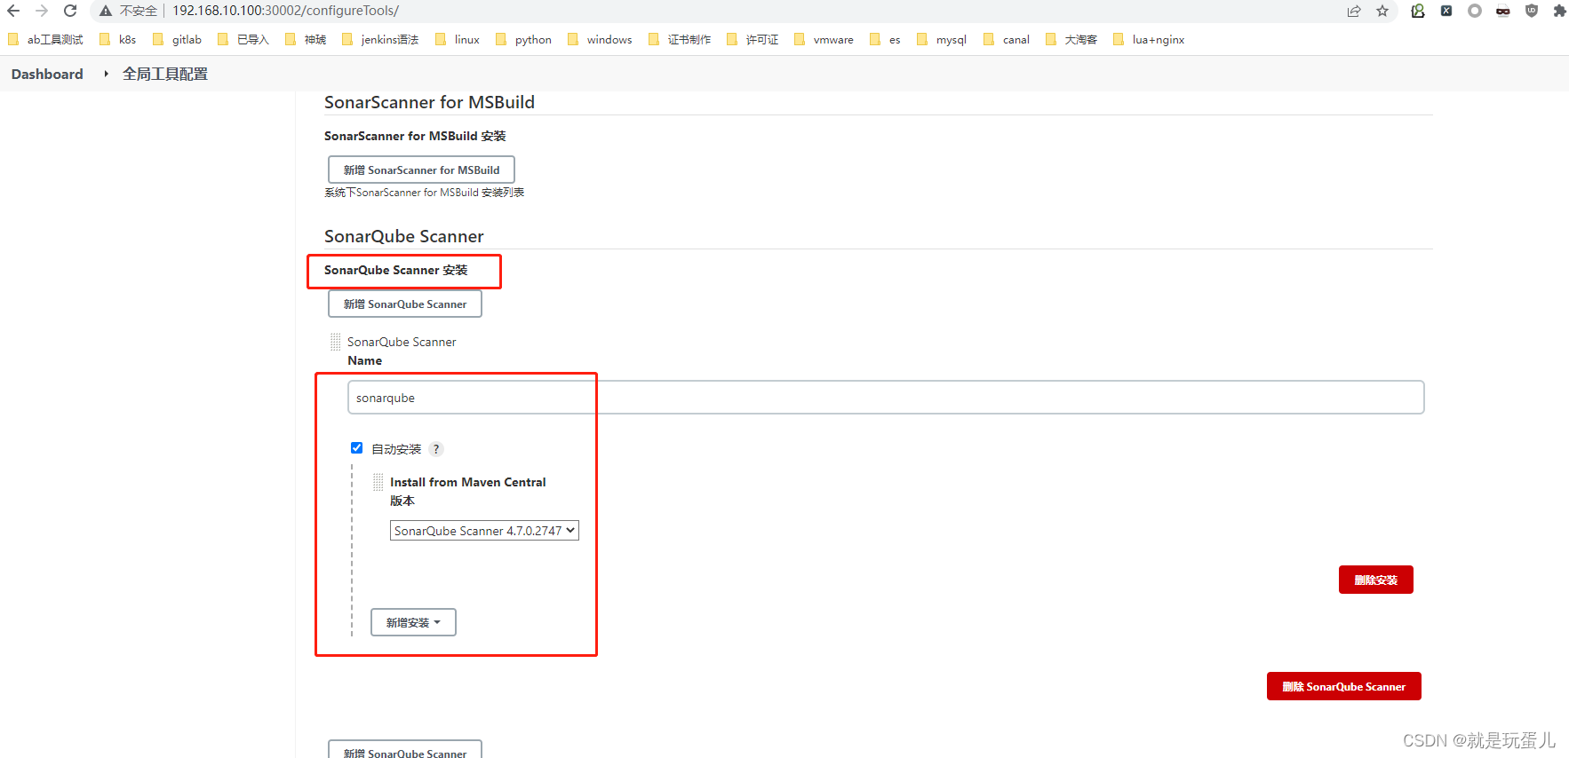Open the gray circle extension icon

click(1475, 11)
